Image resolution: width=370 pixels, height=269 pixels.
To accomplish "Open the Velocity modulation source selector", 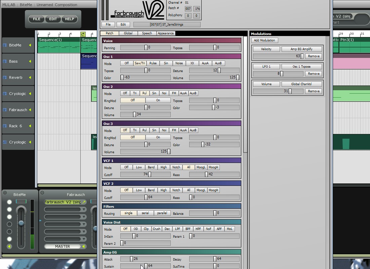I will coord(266,49).
